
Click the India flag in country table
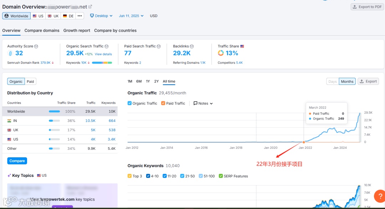pos(9,121)
